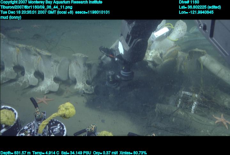This screenshot has height=155, width=230.
Task: Click the 'mud (lonny)' annotation text
Action: [x=11, y=18]
